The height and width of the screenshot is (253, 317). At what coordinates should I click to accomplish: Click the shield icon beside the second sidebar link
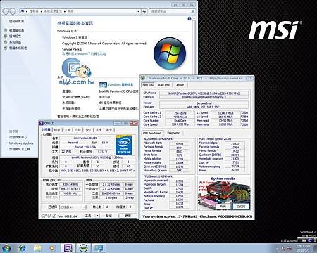point(6,36)
